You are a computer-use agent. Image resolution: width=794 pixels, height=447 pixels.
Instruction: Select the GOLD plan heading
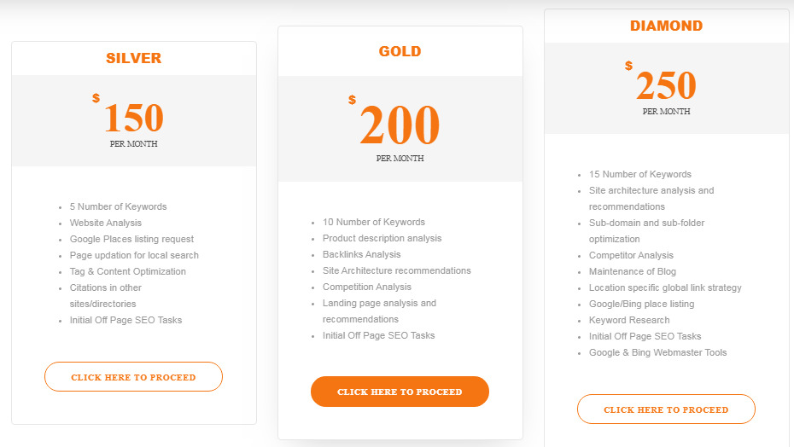click(x=400, y=51)
